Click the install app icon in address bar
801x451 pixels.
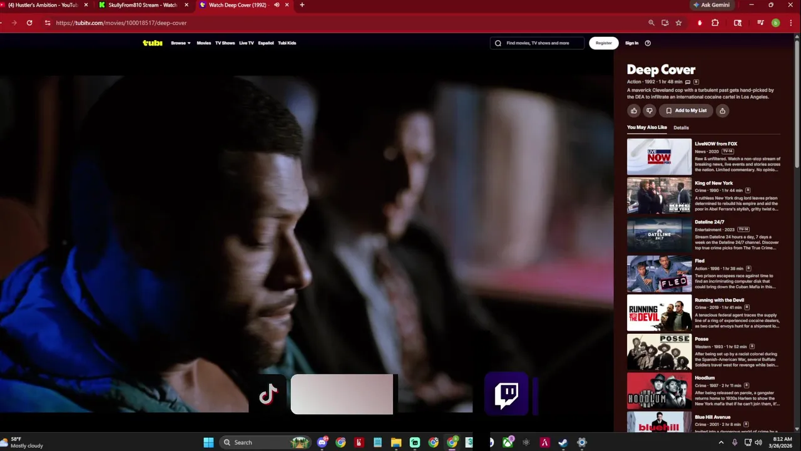(x=665, y=23)
